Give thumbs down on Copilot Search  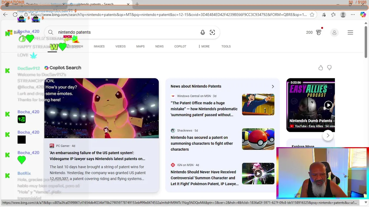coord(329,68)
